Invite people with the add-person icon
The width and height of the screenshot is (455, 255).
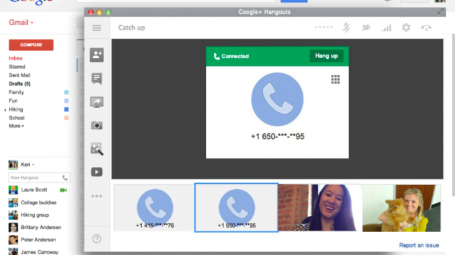click(x=97, y=55)
